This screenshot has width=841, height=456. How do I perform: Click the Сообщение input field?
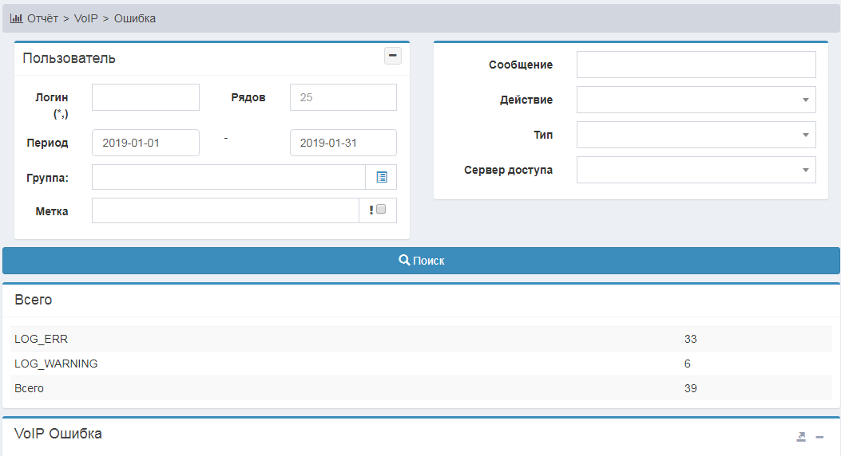(x=696, y=65)
